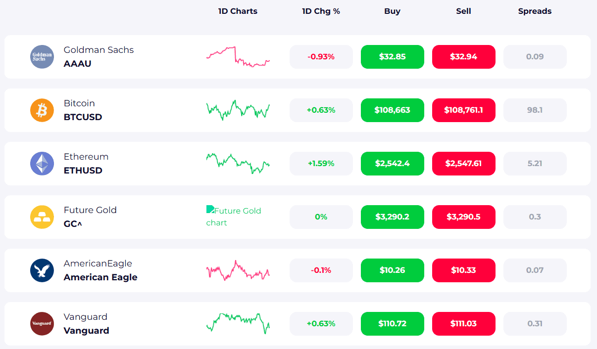Select the ETHUSD ticker name
Screen dimensions: 597x349
[83, 171]
